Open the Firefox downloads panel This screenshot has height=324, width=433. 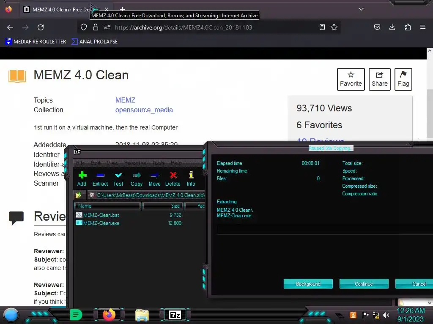tap(392, 27)
